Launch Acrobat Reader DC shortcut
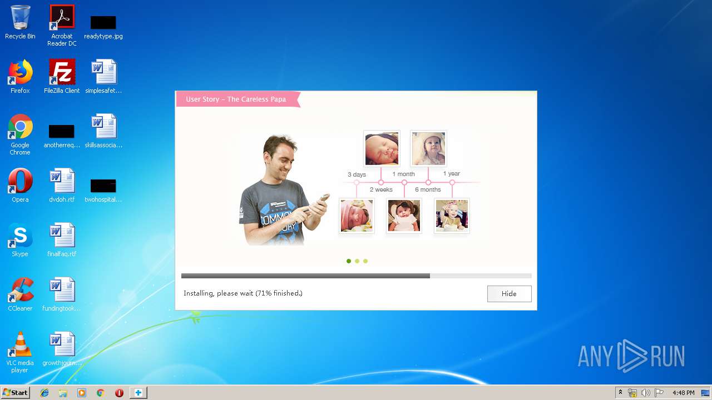 [x=62, y=25]
